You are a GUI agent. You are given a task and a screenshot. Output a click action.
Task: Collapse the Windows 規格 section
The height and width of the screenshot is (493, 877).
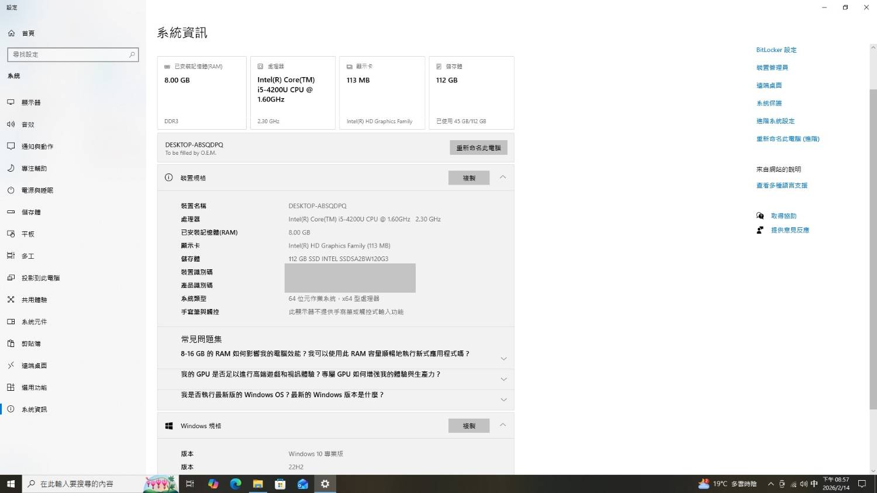pos(503,425)
